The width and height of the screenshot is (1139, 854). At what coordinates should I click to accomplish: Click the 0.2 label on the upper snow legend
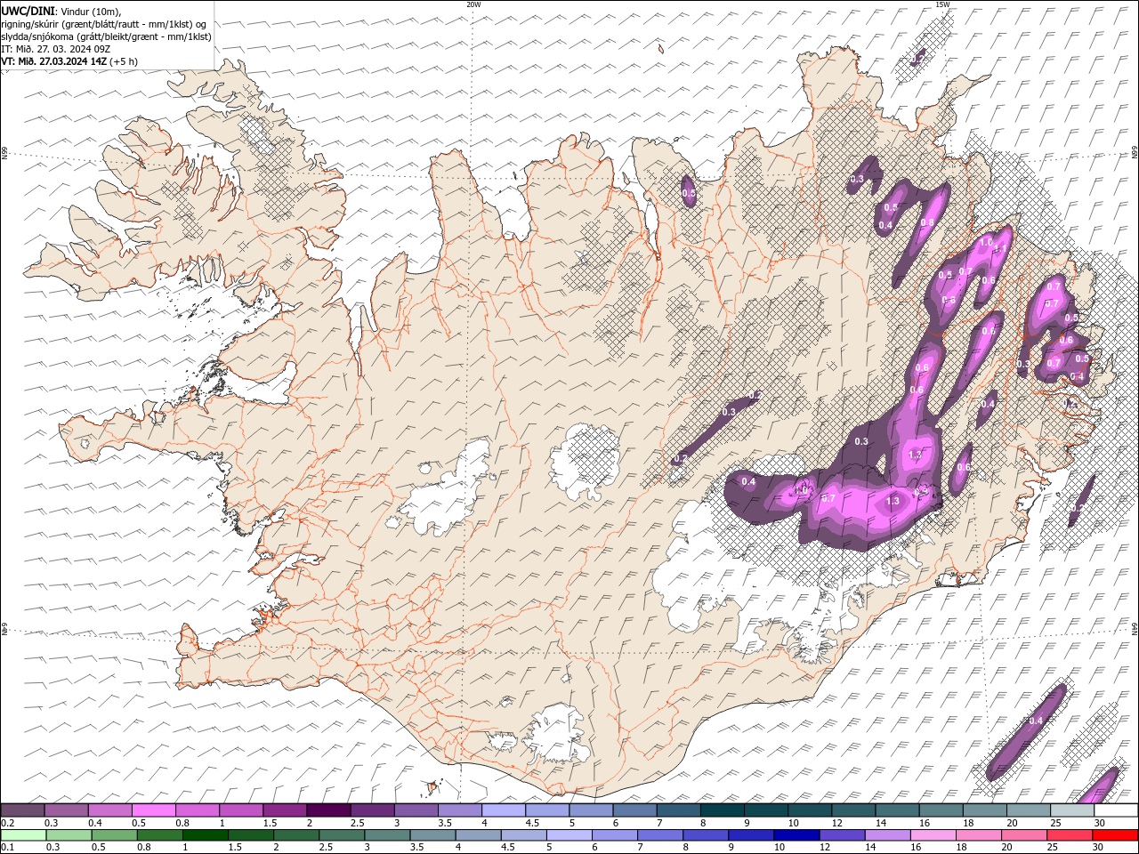coord(7,823)
